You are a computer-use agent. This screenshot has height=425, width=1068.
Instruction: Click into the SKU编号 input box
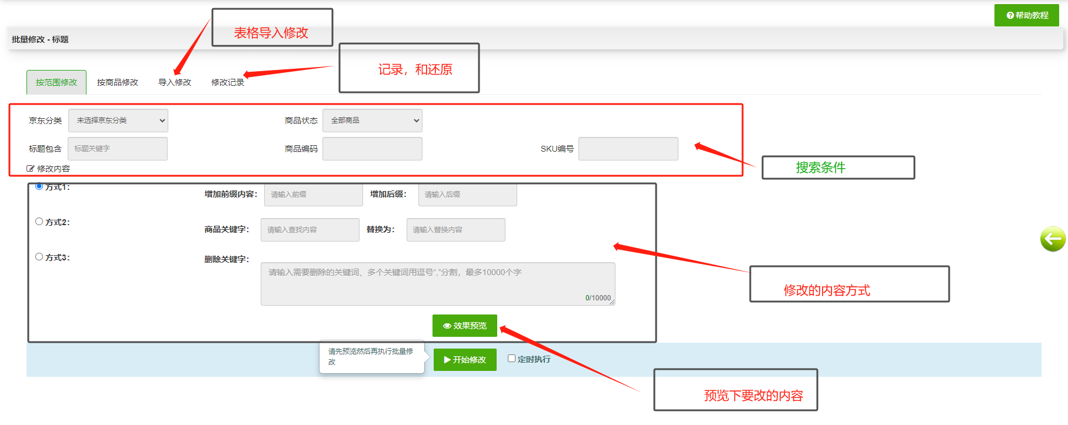(628, 149)
